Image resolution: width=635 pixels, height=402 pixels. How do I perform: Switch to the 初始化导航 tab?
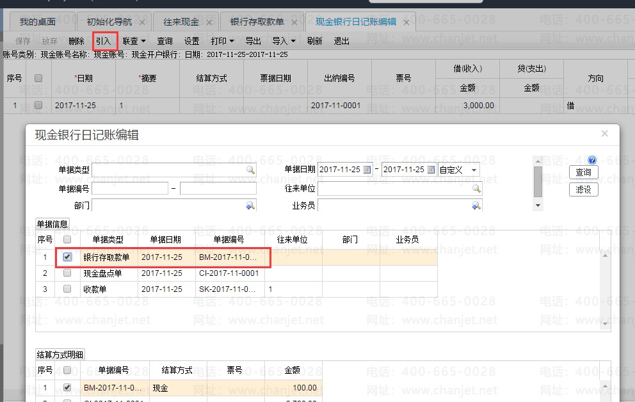[x=109, y=22]
